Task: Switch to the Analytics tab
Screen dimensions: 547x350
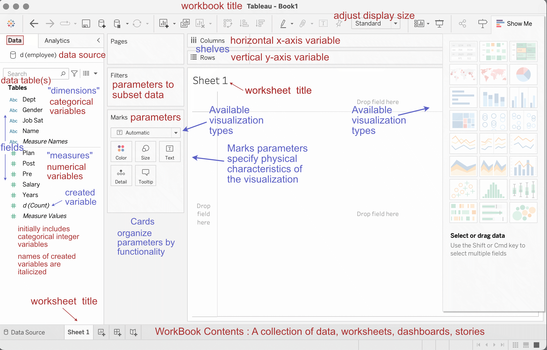Action: 57,40
